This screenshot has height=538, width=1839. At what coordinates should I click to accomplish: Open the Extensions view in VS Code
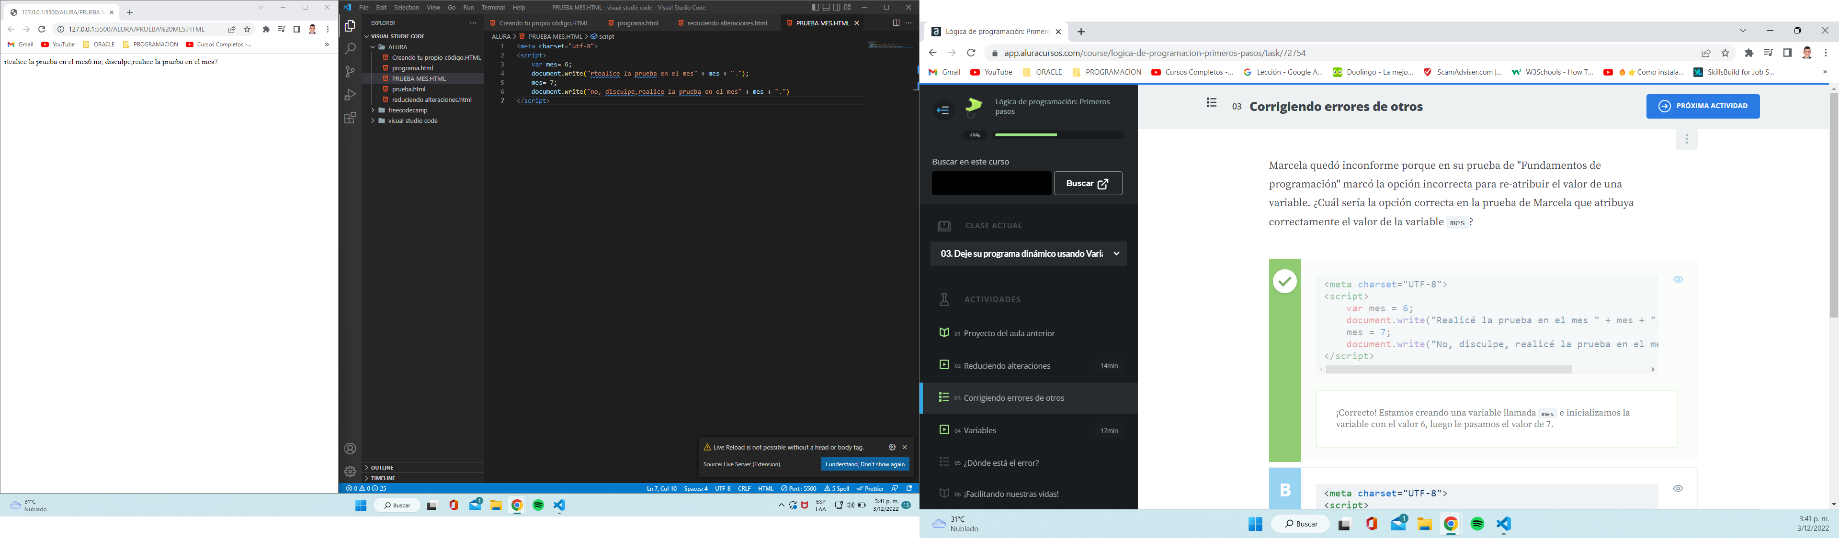click(x=350, y=118)
